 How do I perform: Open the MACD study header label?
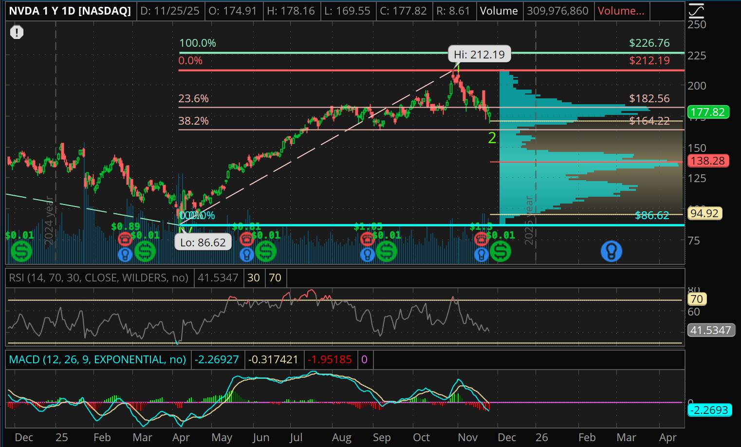tap(98, 359)
